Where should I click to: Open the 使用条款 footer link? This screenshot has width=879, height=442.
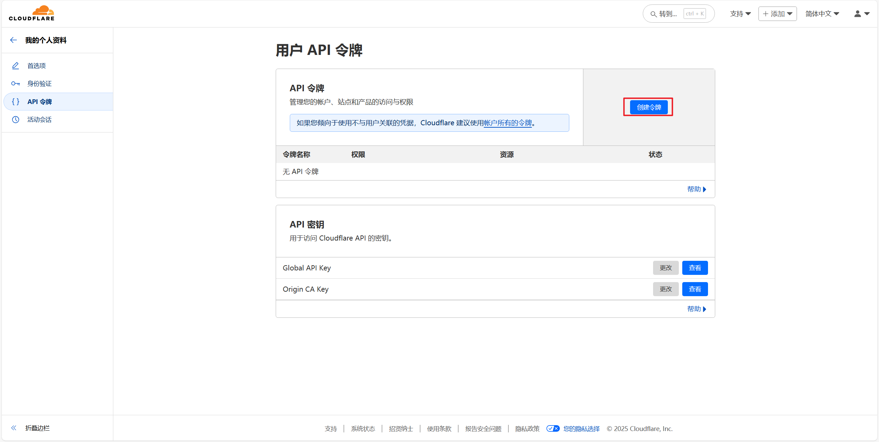(x=439, y=429)
